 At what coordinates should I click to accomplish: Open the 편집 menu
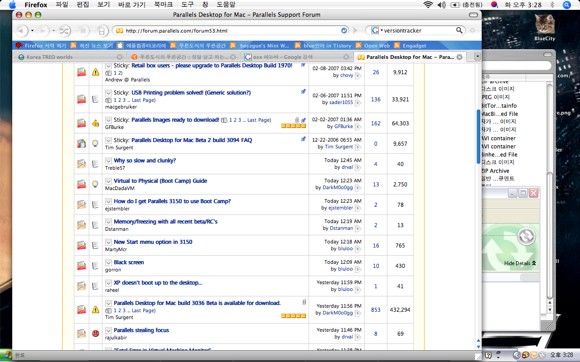tap(83, 5)
